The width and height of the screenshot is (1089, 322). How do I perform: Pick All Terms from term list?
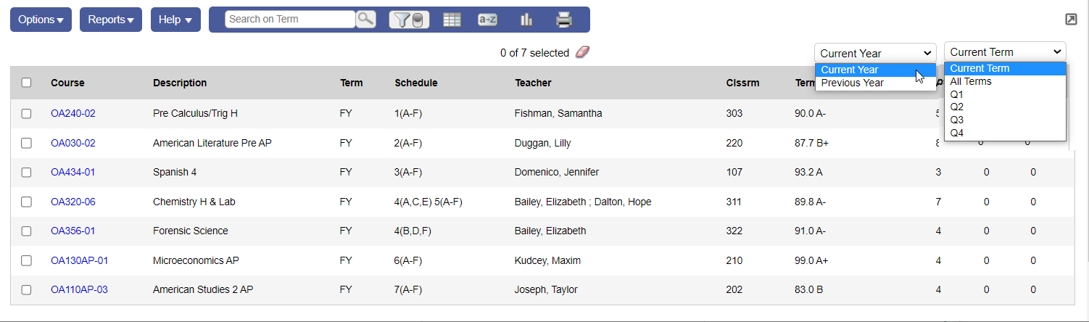[971, 81]
